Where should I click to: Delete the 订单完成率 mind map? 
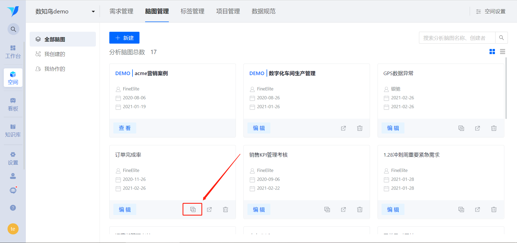pos(226,209)
